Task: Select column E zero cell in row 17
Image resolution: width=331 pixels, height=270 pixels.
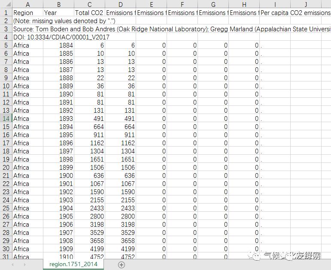Action: pyautogui.click(x=152, y=143)
